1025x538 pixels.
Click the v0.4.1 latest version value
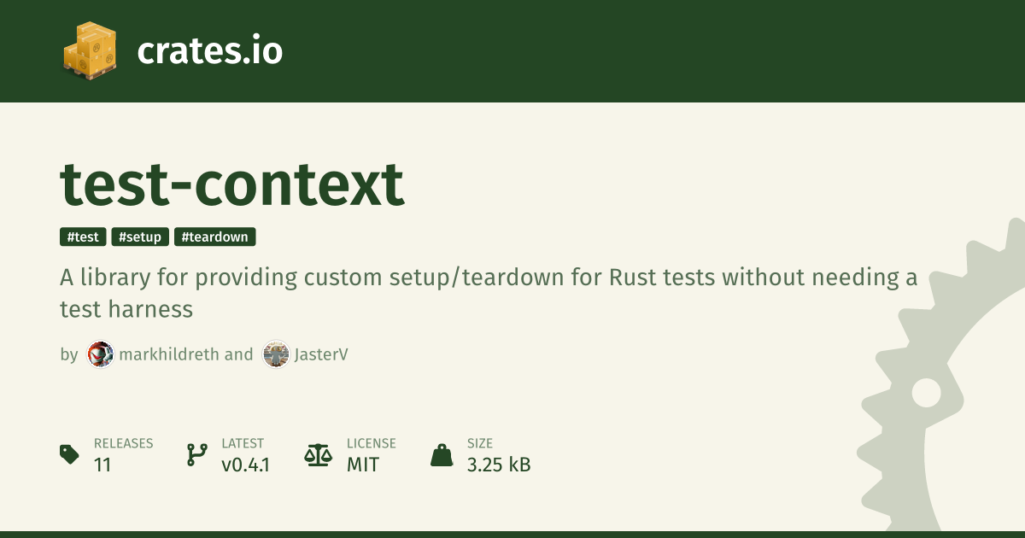pos(246,465)
